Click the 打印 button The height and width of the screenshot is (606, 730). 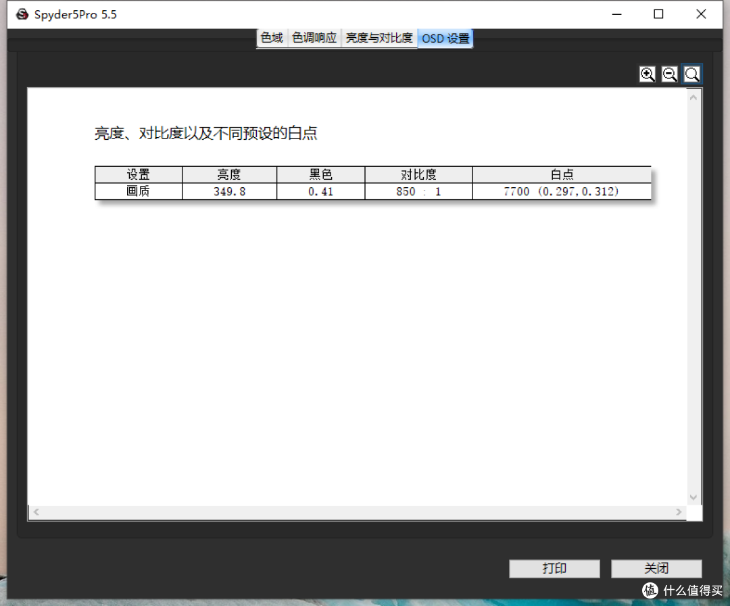pos(554,568)
